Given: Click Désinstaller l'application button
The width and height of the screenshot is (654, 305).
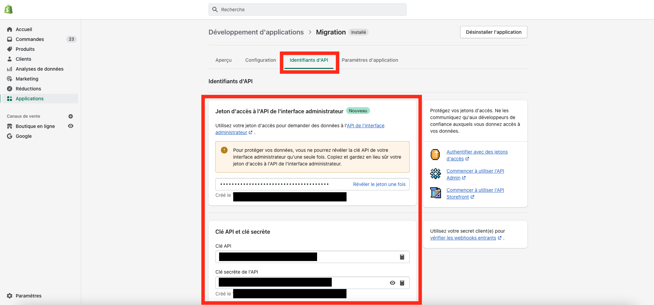Looking at the screenshot, I should 494,32.
